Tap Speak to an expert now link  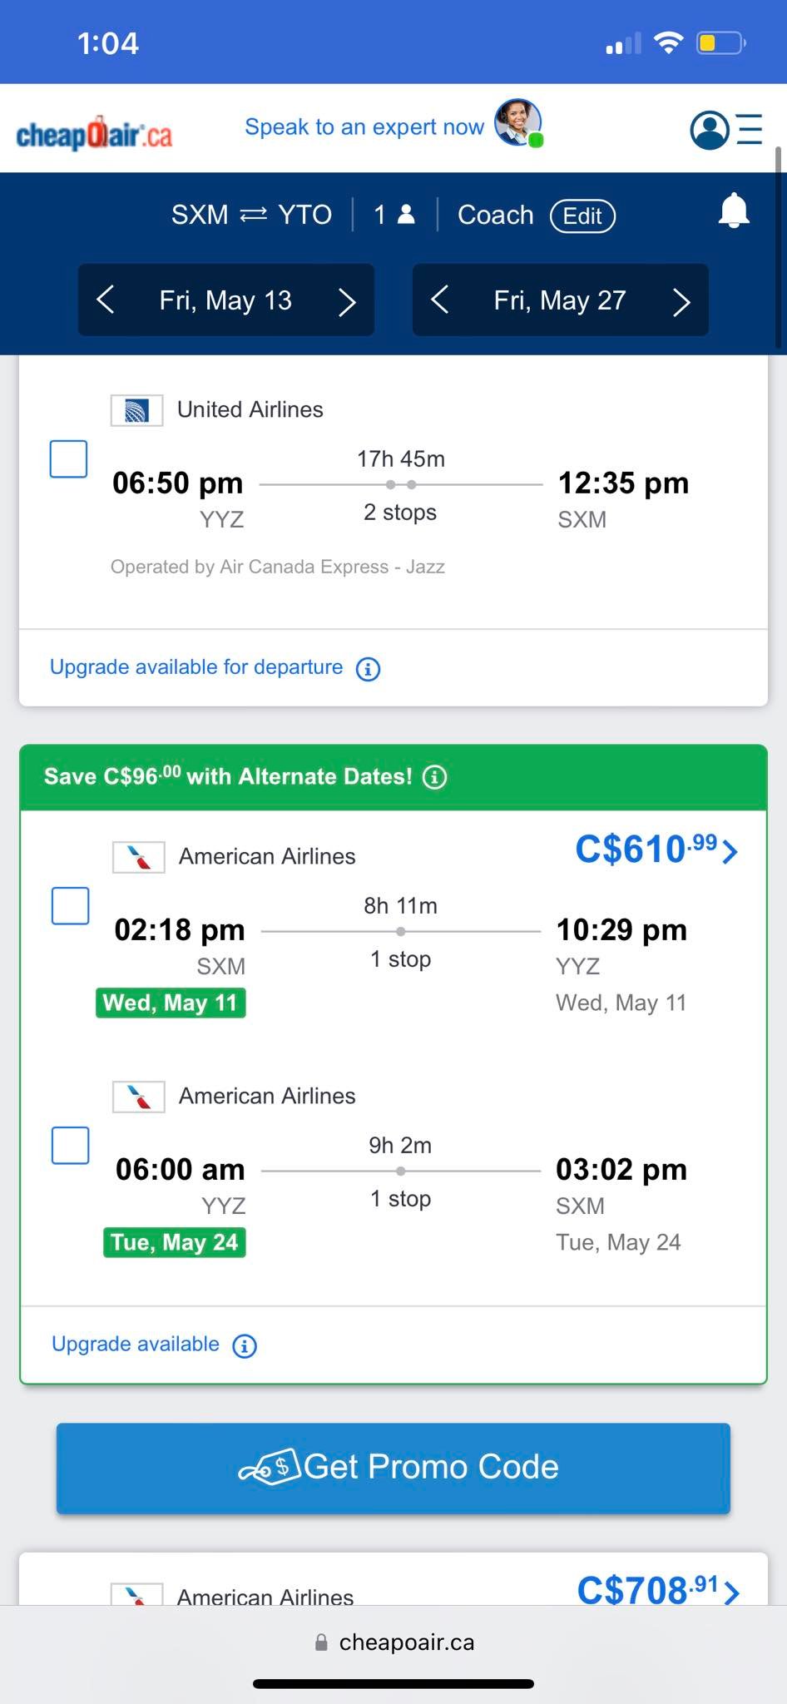[x=364, y=127]
